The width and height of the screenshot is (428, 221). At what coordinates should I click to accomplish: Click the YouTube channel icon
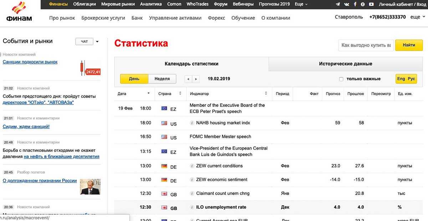(x=371, y=4)
